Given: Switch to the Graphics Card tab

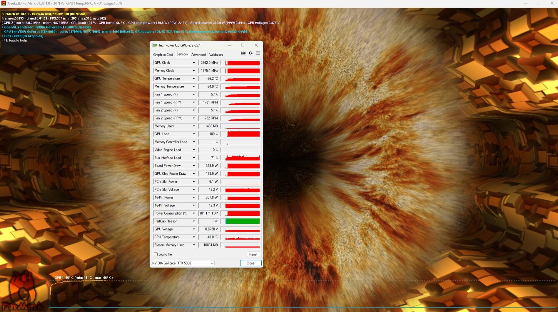Looking at the screenshot, I should 163,55.
